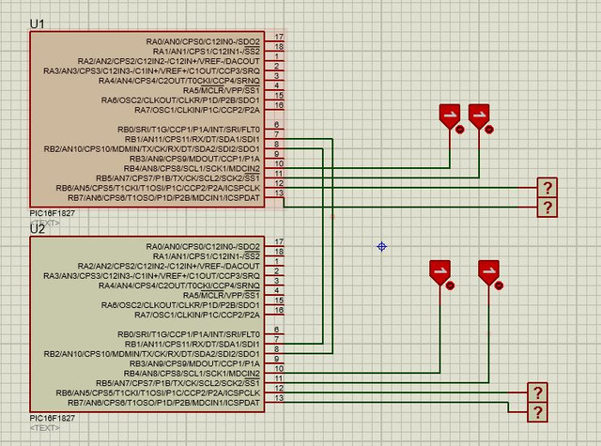Click U1 pin label RA6/OSC2/CLKOUT
The height and width of the screenshot is (446, 601).
click(180, 100)
